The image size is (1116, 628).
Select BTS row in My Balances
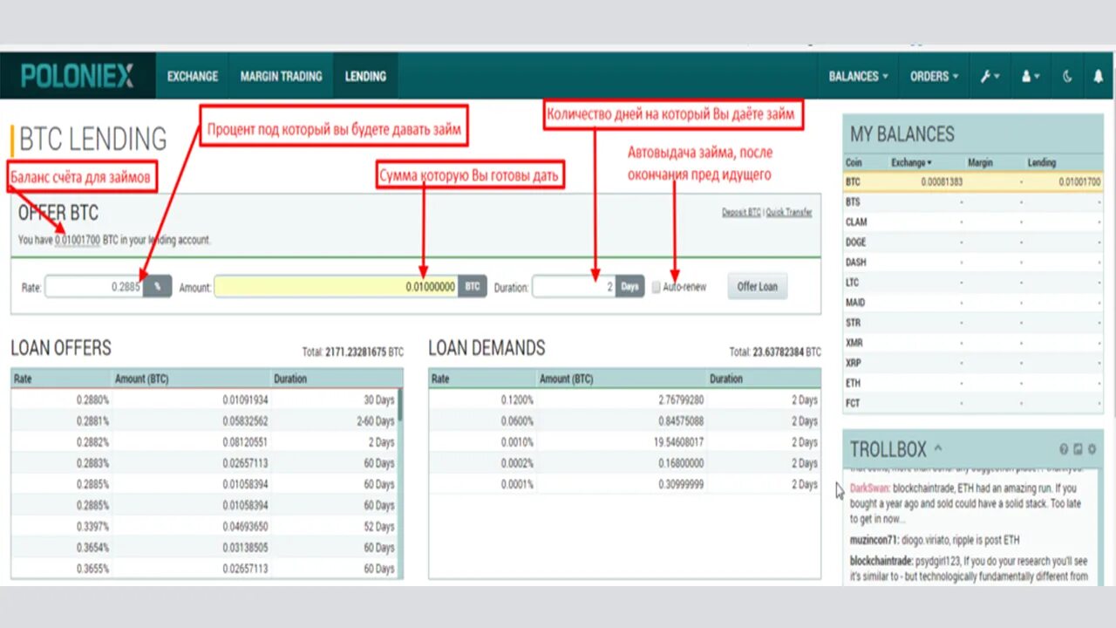coord(973,201)
